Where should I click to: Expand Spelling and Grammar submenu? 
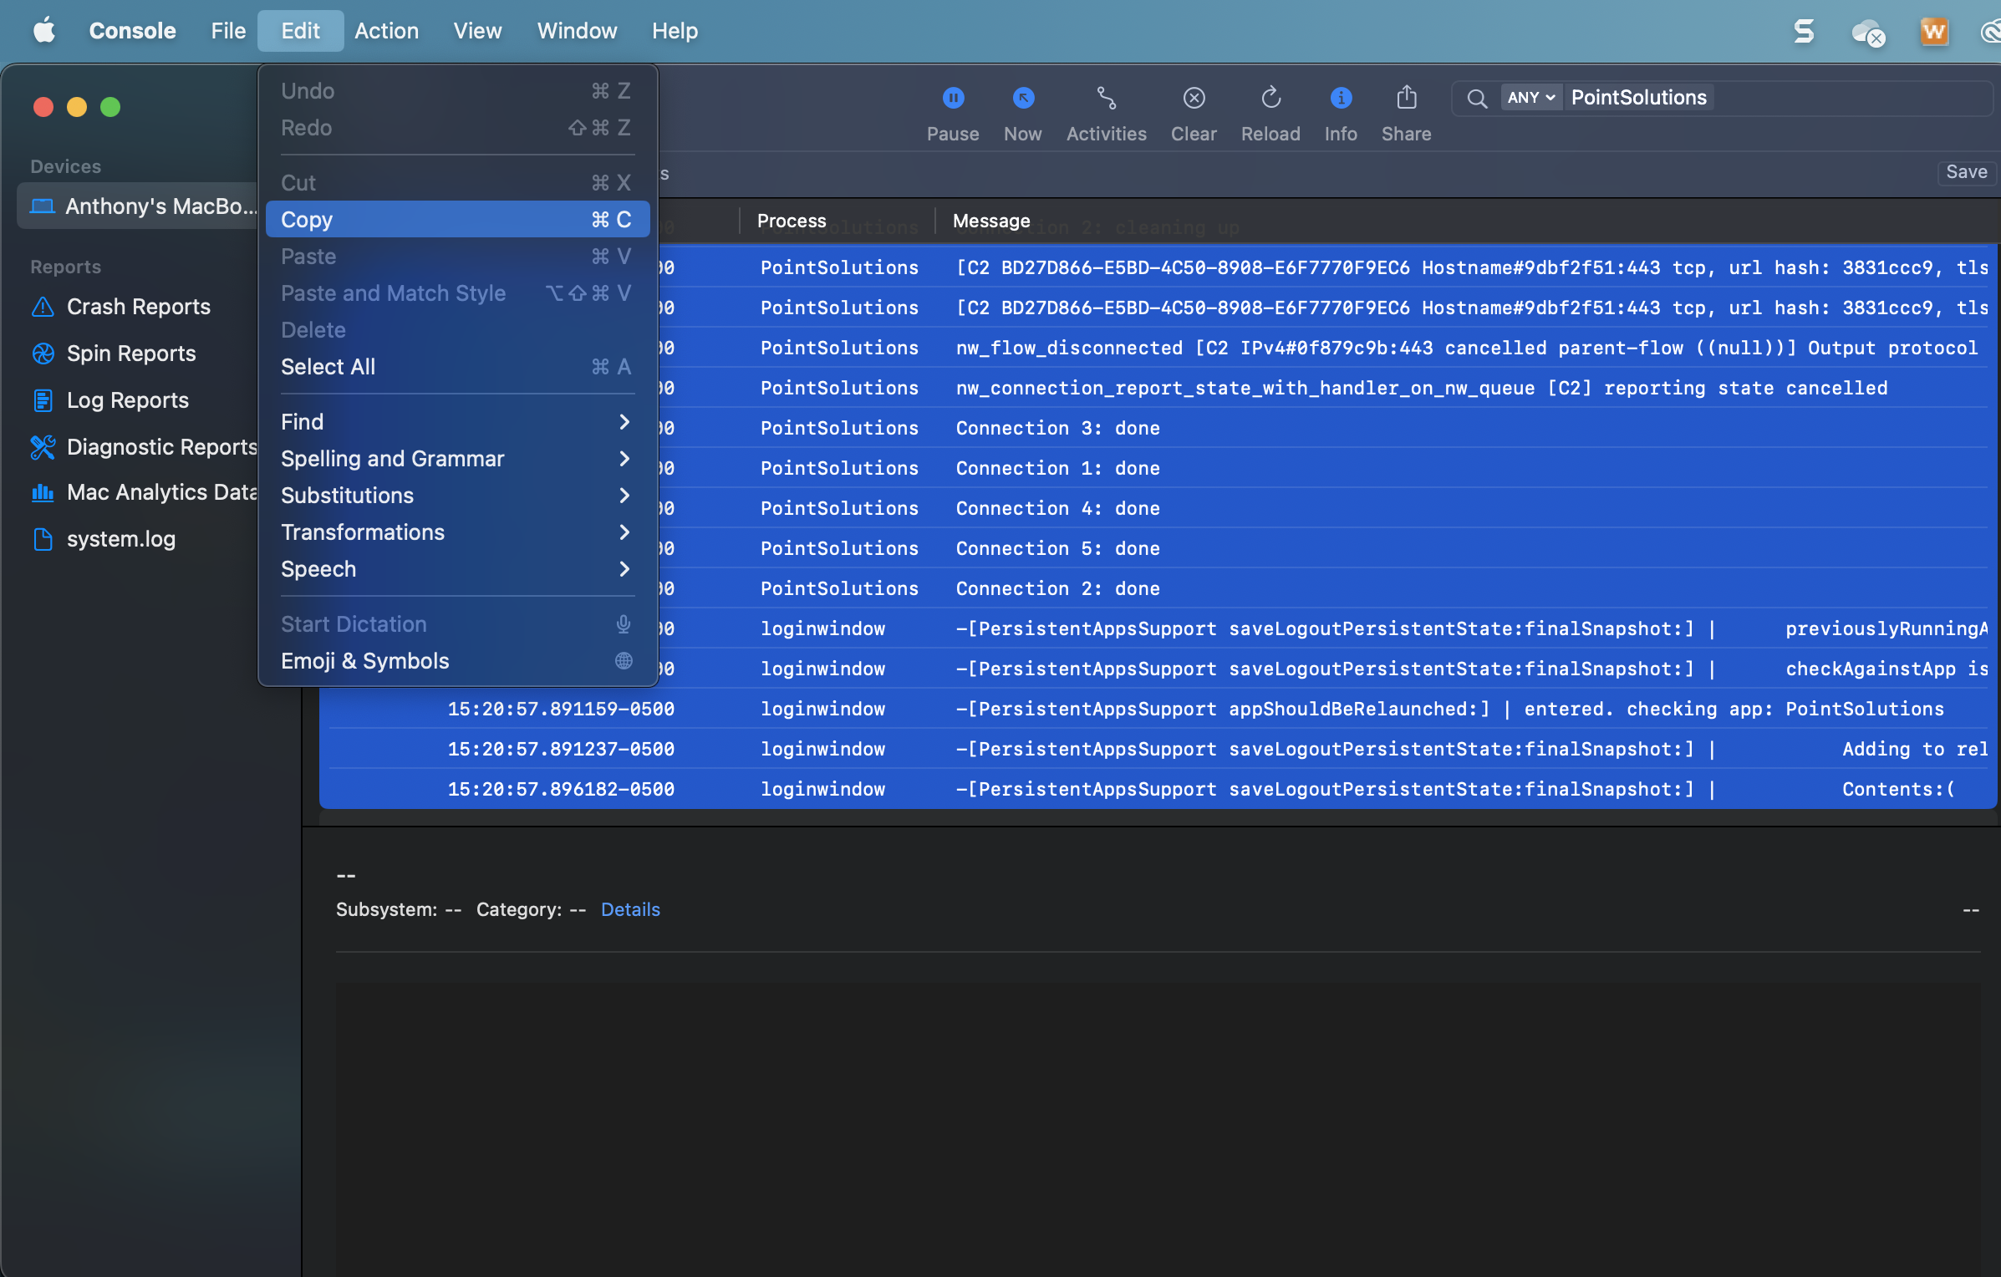tap(456, 459)
